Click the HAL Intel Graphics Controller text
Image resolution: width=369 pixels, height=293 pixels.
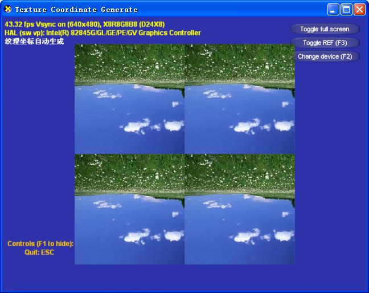click(x=102, y=32)
